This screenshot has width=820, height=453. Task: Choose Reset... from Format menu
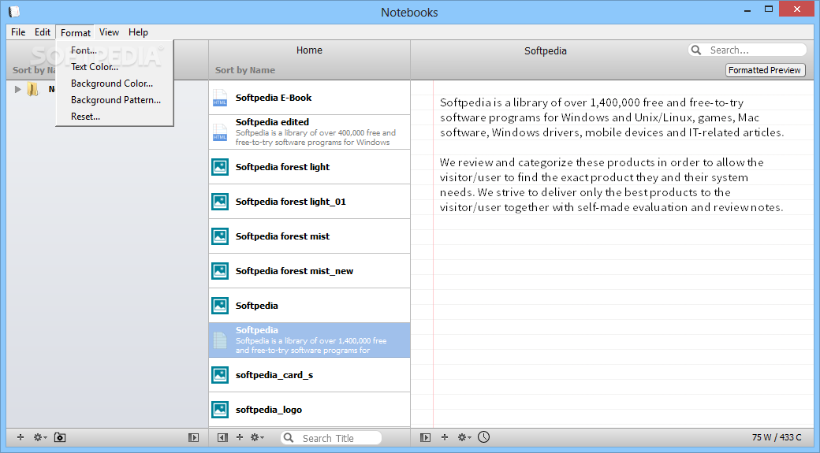pyautogui.click(x=114, y=117)
